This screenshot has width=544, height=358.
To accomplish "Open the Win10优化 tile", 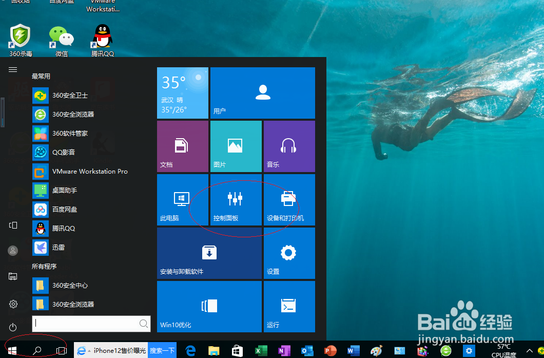I will click(209, 307).
